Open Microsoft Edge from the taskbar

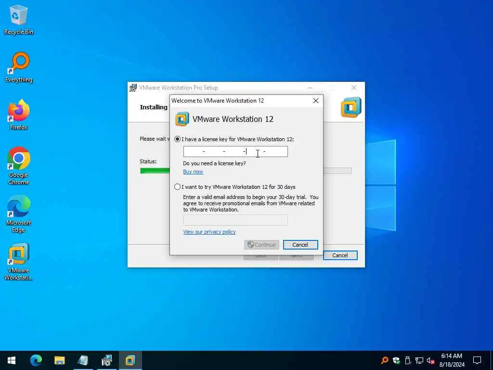[x=36, y=360]
